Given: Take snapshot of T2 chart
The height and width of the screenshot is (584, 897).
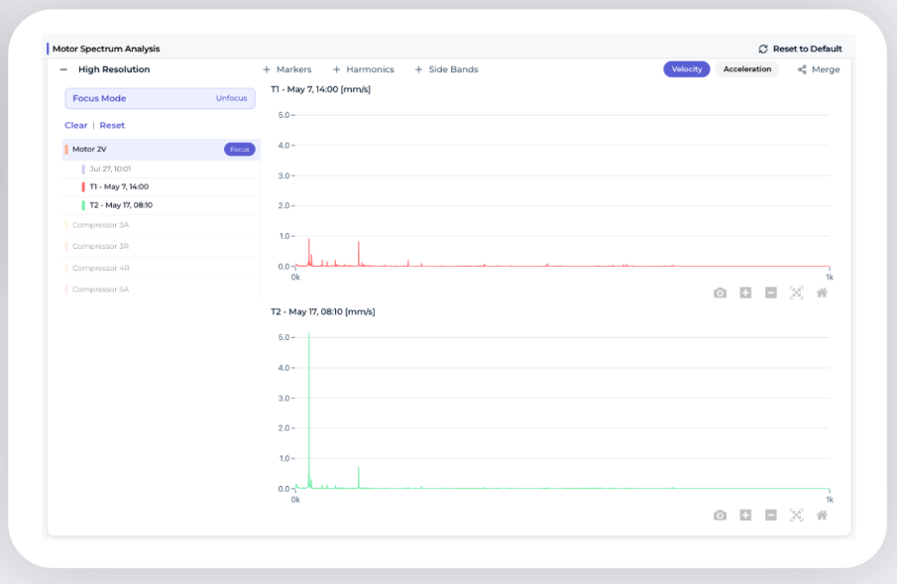Looking at the screenshot, I should [x=720, y=516].
